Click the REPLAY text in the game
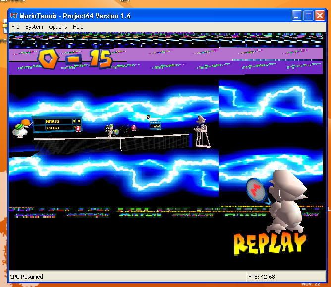Viewport: 331px width, 287px height. tap(270, 244)
